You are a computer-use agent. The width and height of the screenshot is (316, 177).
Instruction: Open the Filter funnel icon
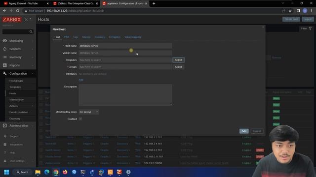point(310,29)
